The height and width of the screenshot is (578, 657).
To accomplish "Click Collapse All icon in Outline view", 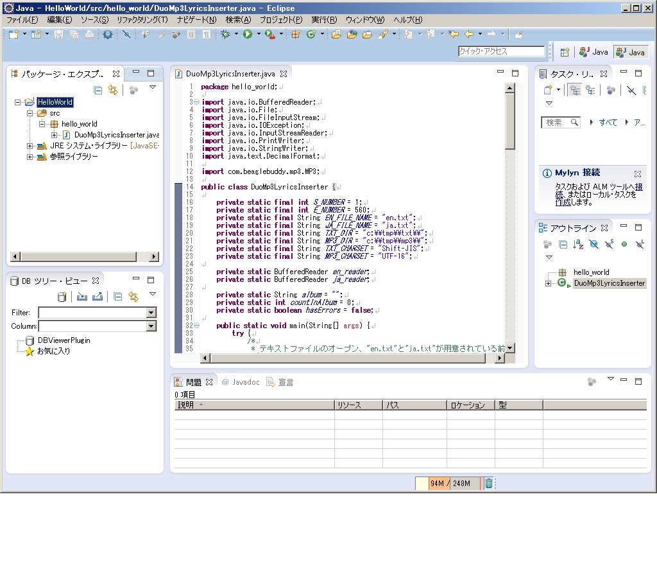I will pyautogui.click(x=563, y=244).
